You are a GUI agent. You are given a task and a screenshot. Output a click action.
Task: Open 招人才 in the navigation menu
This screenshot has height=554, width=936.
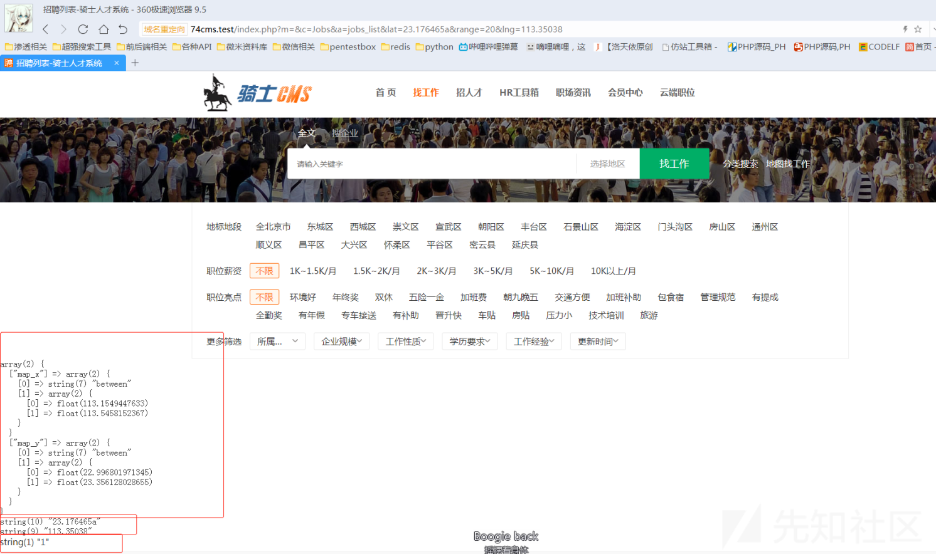click(469, 93)
